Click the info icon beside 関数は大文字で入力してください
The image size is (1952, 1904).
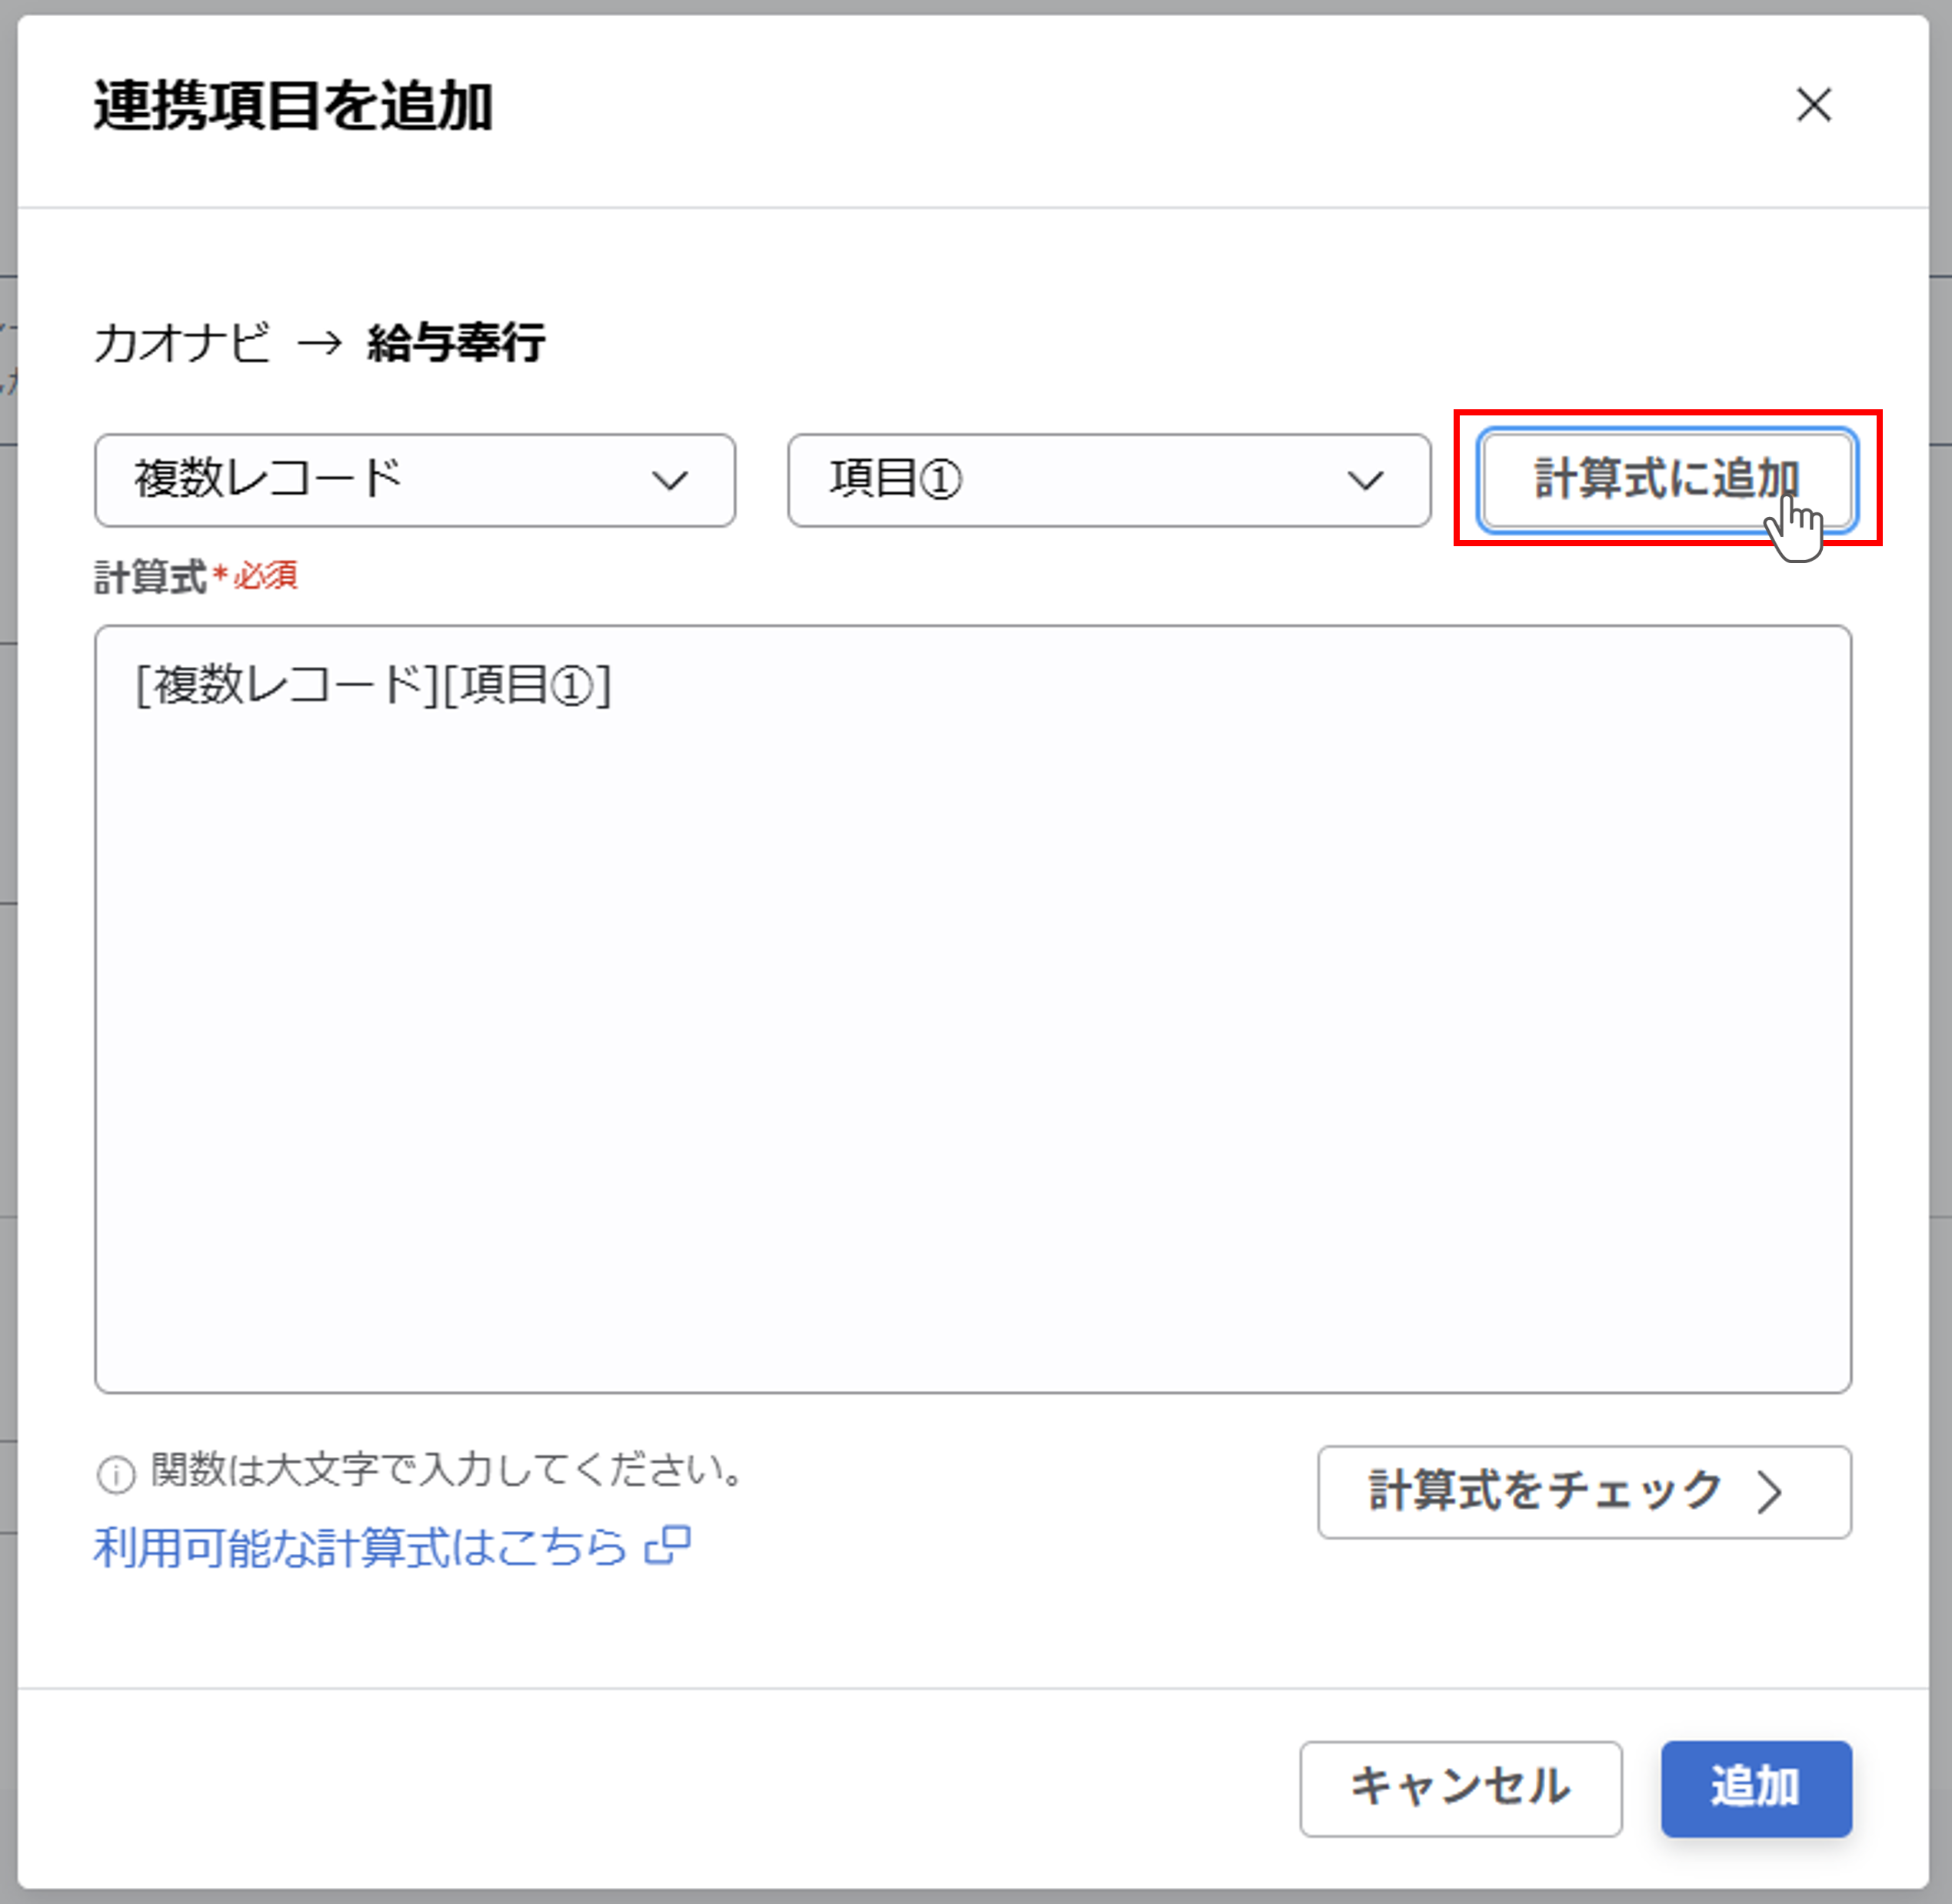pos(116,1474)
